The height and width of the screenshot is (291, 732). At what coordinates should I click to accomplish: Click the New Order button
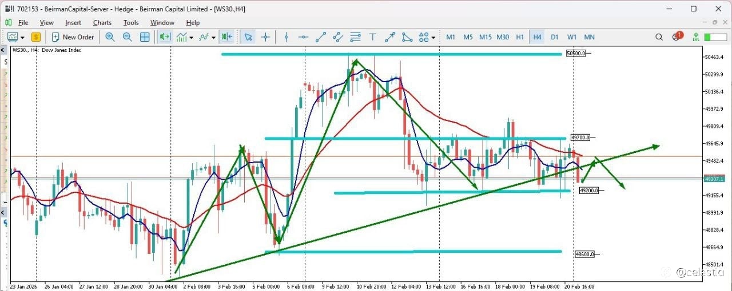[x=73, y=37]
